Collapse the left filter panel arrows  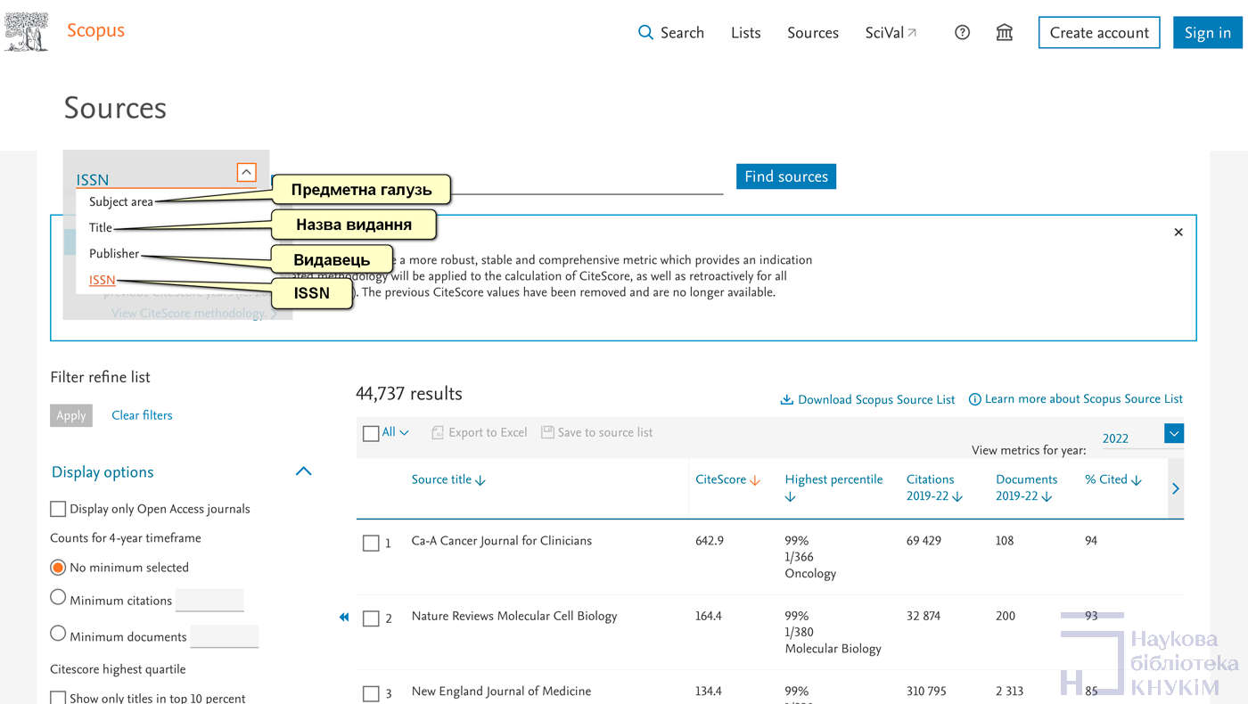(344, 618)
